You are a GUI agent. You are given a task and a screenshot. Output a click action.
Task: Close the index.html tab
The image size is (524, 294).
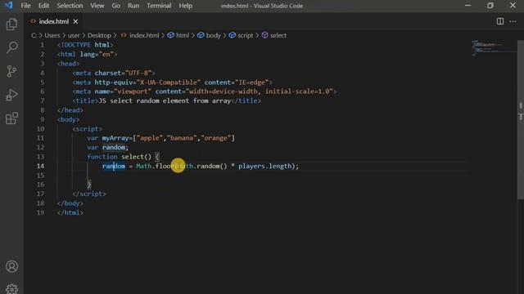point(75,22)
